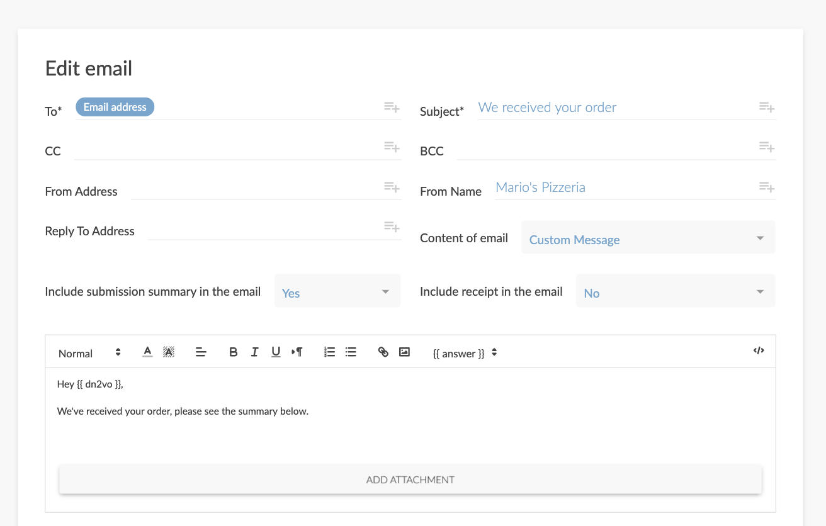The width and height of the screenshot is (826, 526).
Task: Click the insert-variable icon in the BCC field
Action: tap(766, 147)
